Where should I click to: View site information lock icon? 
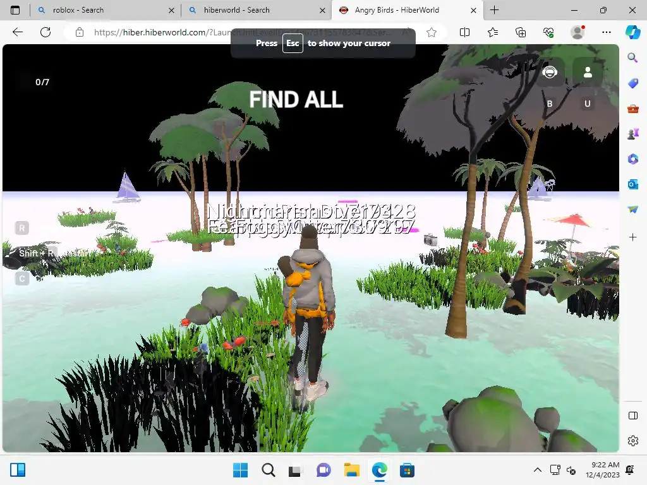click(80, 32)
